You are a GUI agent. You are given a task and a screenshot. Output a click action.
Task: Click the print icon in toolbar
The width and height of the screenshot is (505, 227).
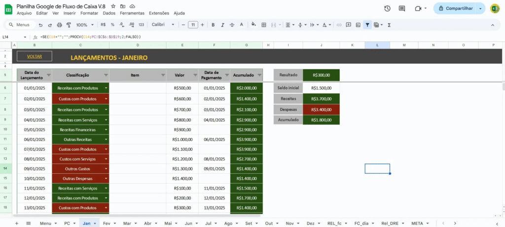(60, 25)
